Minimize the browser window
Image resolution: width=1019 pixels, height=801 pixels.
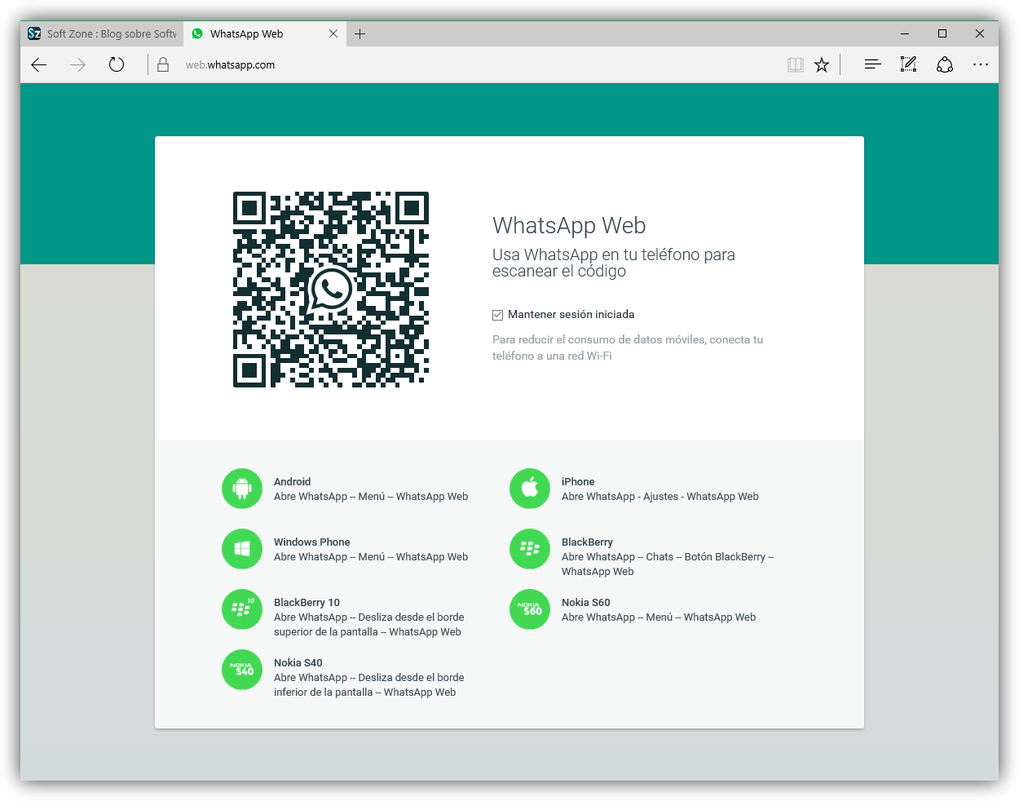tap(905, 33)
